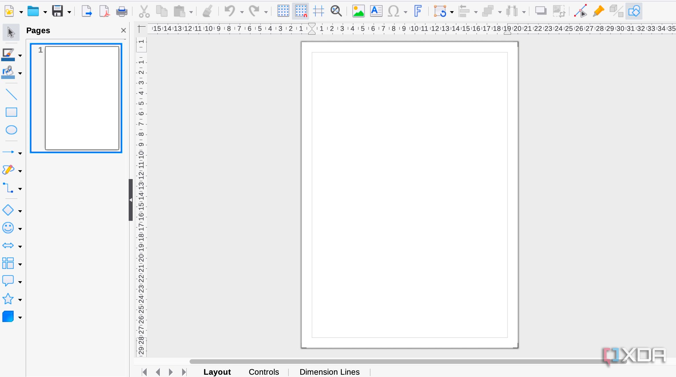Open the Redo history dropdown

coord(266,12)
